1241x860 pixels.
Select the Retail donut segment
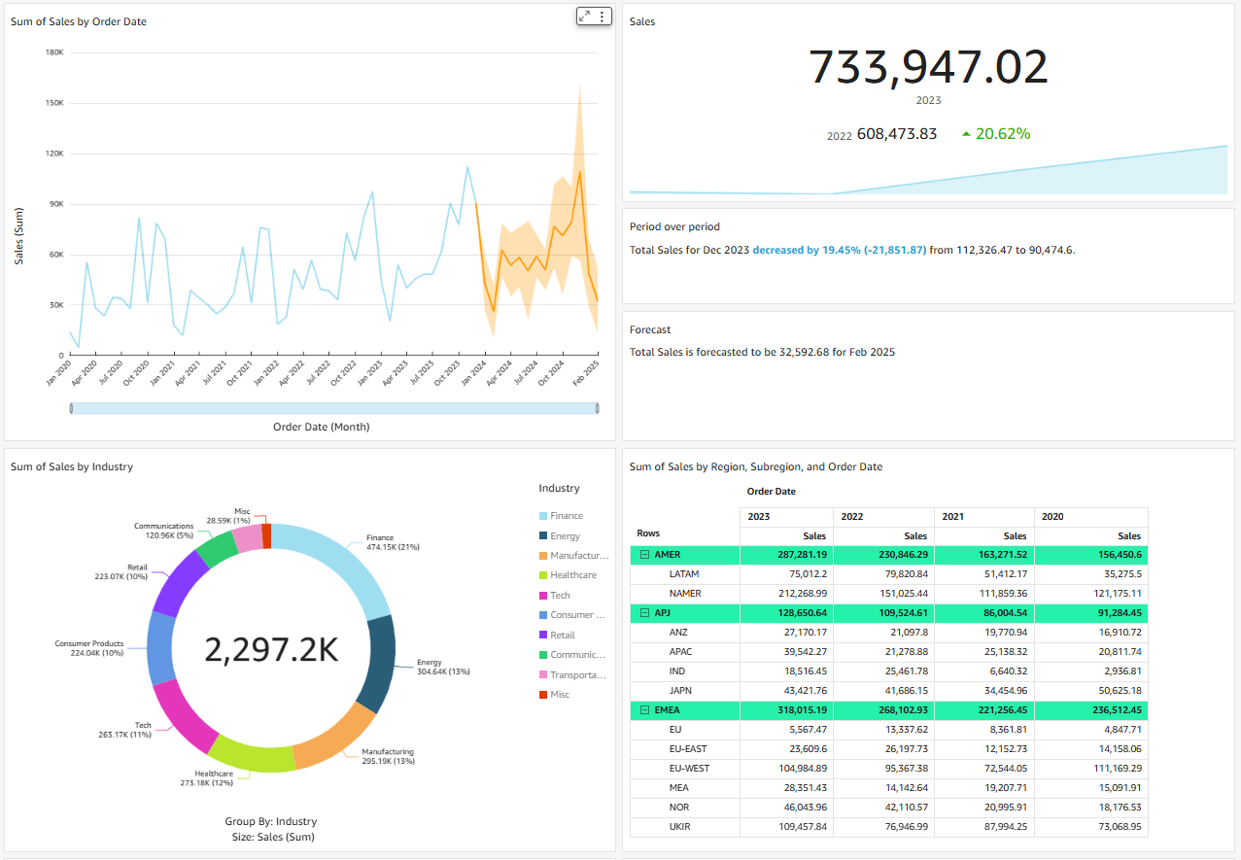click(179, 583)
